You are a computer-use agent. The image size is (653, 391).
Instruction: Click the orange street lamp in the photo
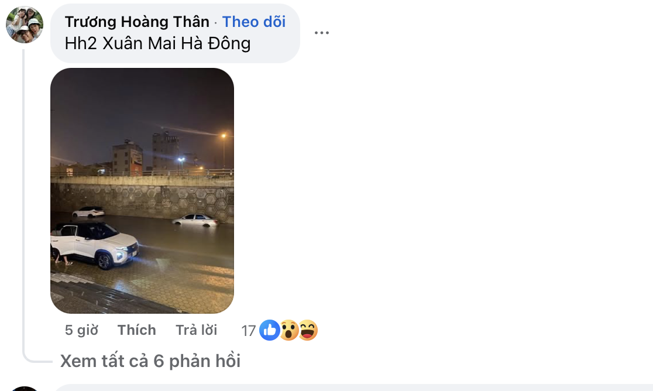coord(224,136)
